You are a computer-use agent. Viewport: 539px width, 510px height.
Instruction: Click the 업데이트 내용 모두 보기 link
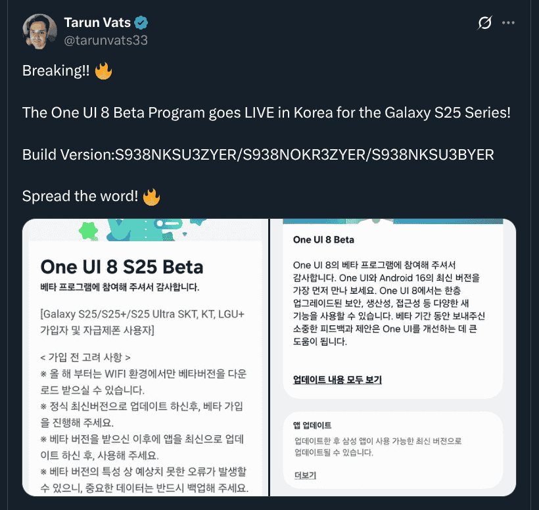337,380
